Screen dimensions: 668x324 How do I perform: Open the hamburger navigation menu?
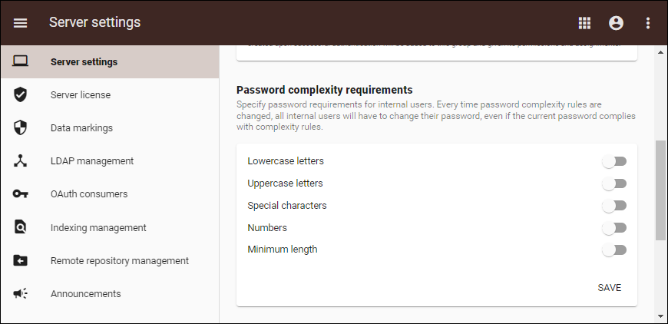[21, 23]
